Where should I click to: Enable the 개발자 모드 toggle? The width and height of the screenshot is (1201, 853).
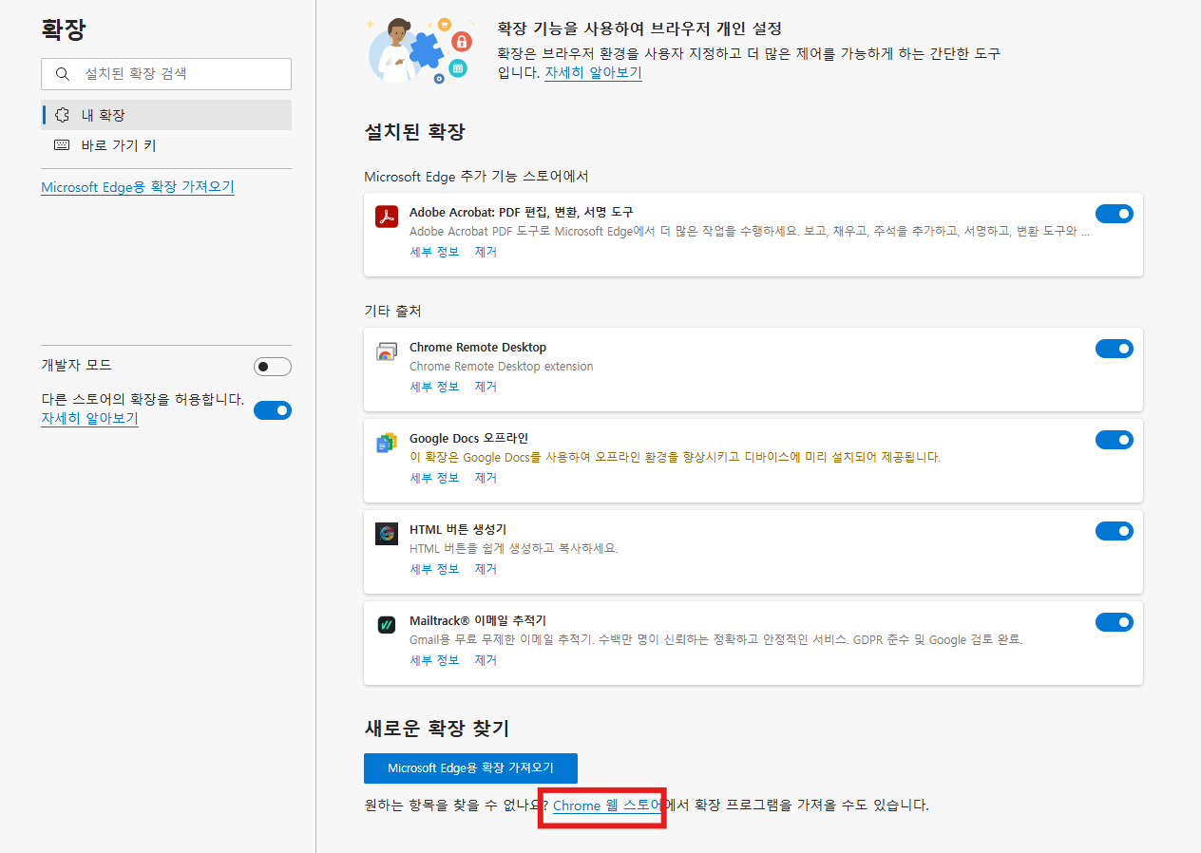pos(273,367)
